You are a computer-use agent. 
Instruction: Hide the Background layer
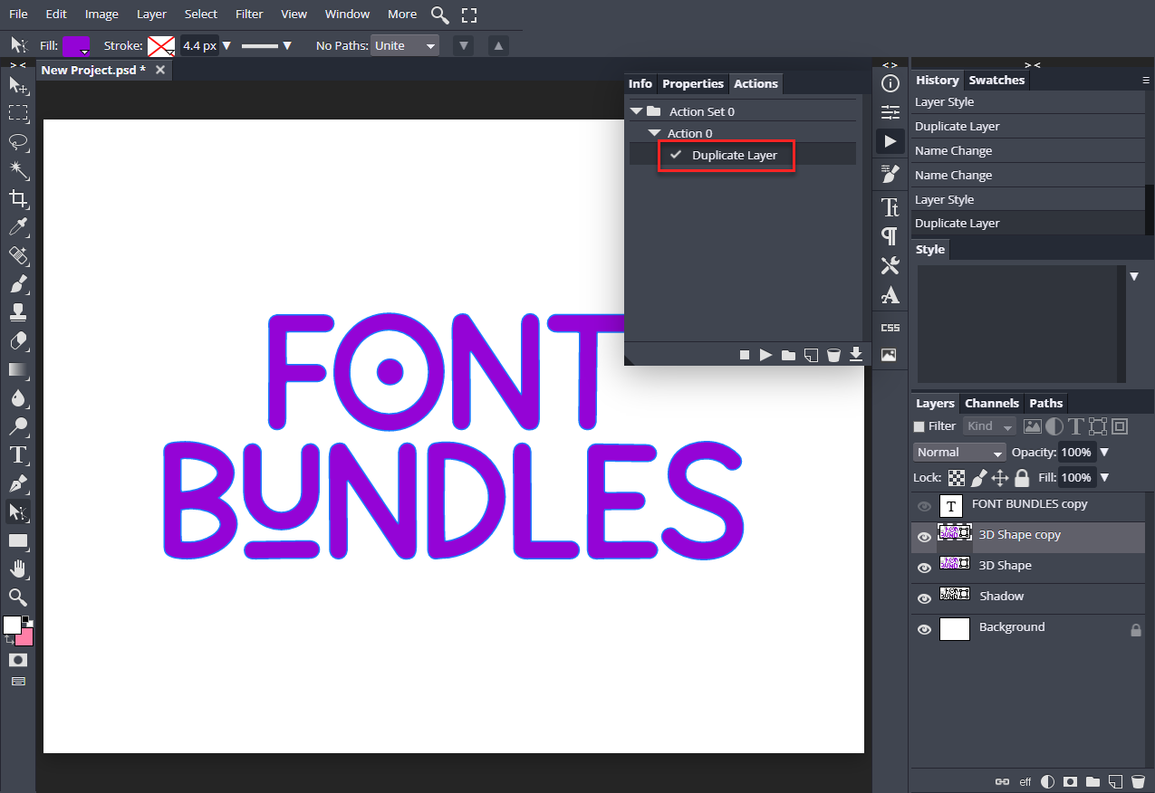pos(924,629)
